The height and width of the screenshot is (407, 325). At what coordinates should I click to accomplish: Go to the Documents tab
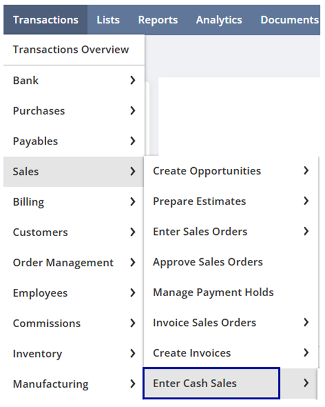click(x=290, y=20)
